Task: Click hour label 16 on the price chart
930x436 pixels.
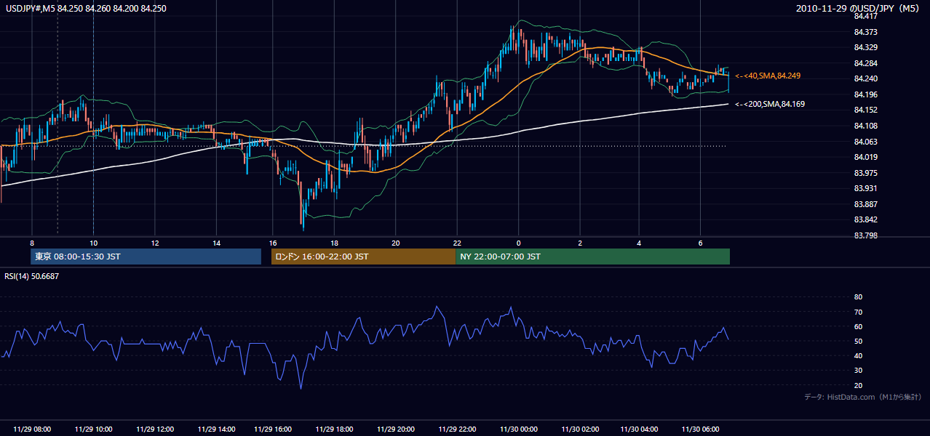Action: coord(273,243)
